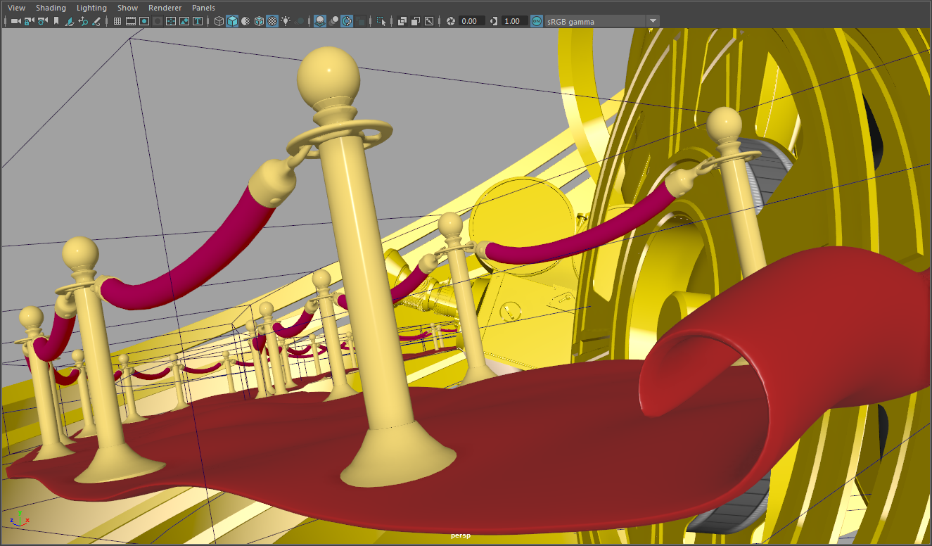The image size is (932, 546).
Task: Open the Lighting menu
Action: [x=91, y=8]
